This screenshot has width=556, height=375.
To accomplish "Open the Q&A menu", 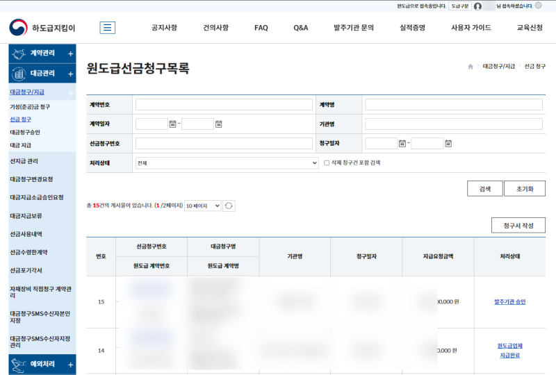I will [301, 28].
